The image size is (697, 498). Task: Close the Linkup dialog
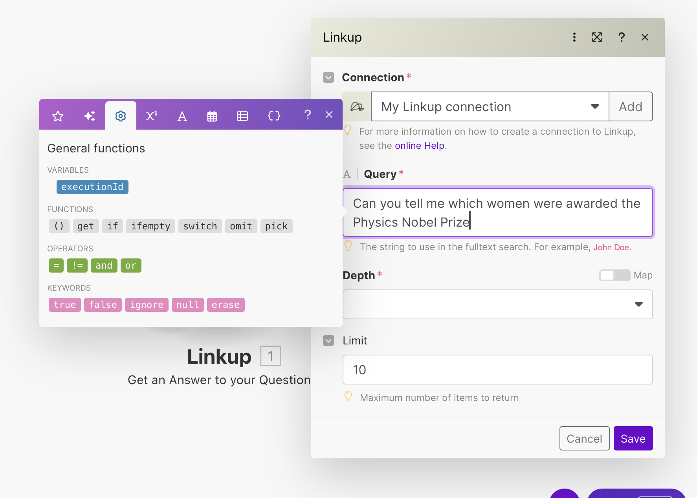coord(645,37)
